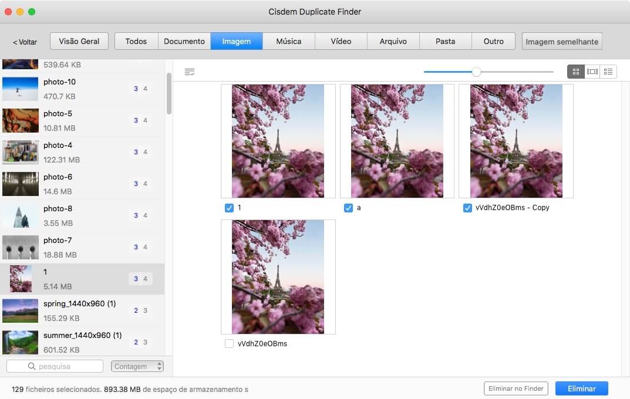Switch to the Documento tab
Screen dimensions: 630x399
coord(184,41)
